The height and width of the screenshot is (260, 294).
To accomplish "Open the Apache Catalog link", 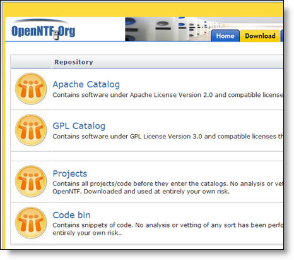I will (86, 84).
